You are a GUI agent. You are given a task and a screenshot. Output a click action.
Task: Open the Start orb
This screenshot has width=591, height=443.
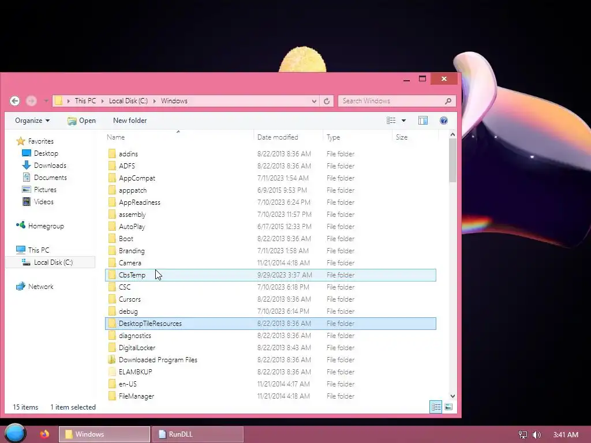point(15,433)
